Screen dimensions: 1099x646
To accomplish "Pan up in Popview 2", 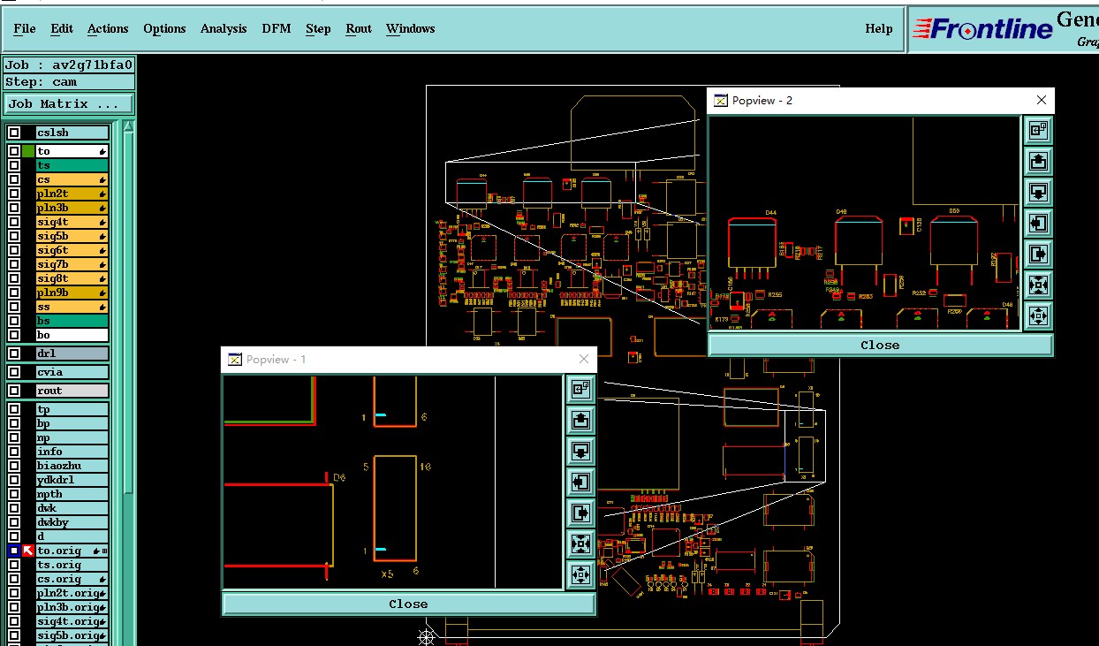I will (x=1039, y=162).
